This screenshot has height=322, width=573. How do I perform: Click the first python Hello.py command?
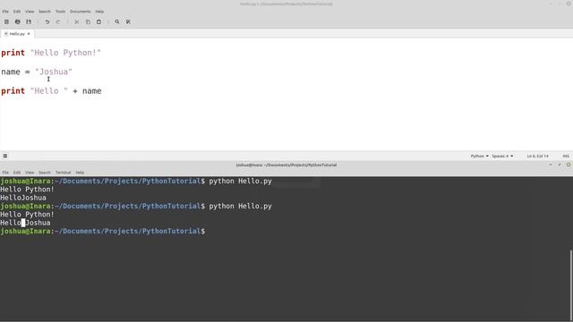241,181
